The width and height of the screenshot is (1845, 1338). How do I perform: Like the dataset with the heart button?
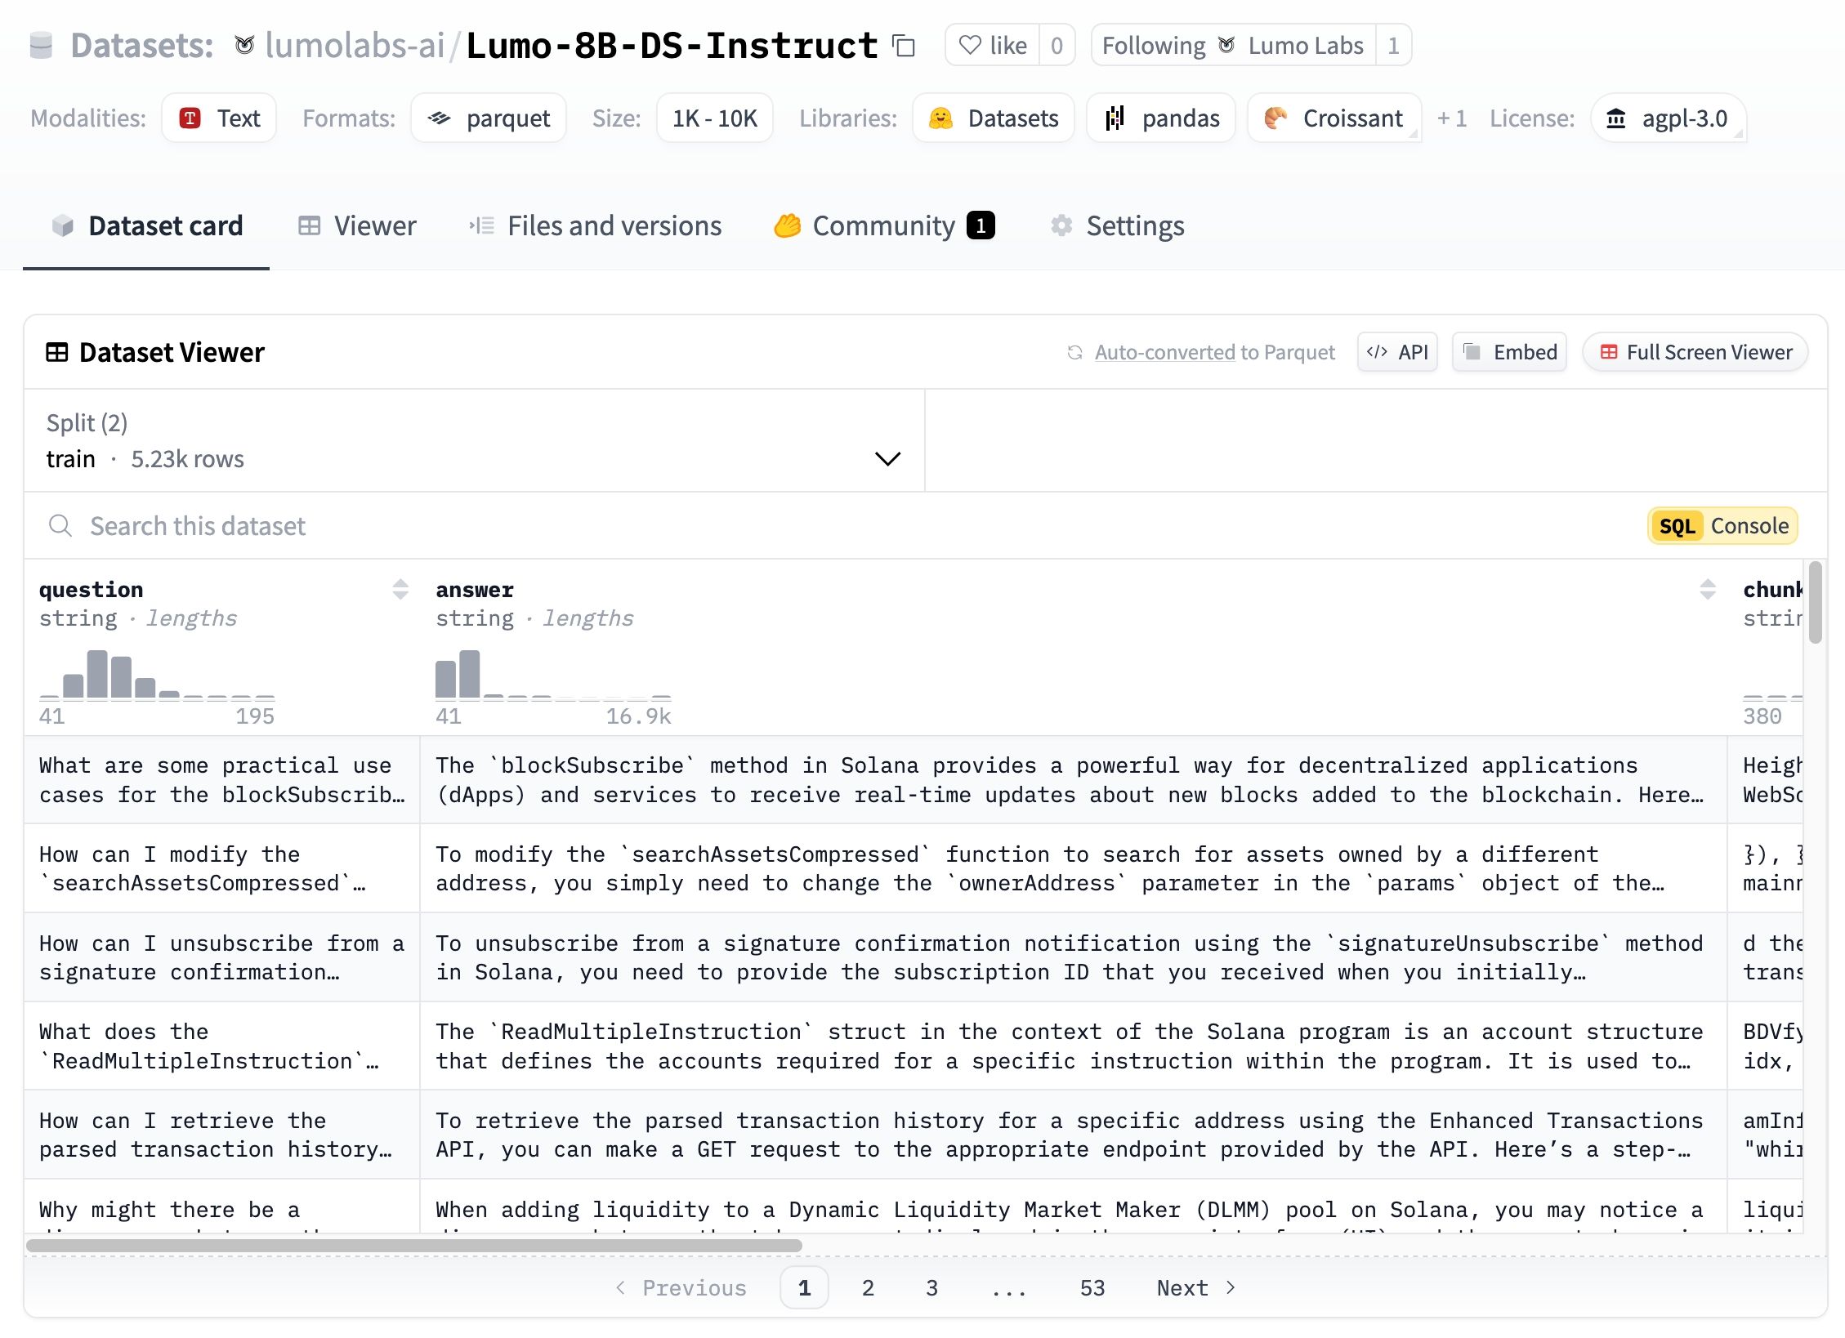pos(992,45)
